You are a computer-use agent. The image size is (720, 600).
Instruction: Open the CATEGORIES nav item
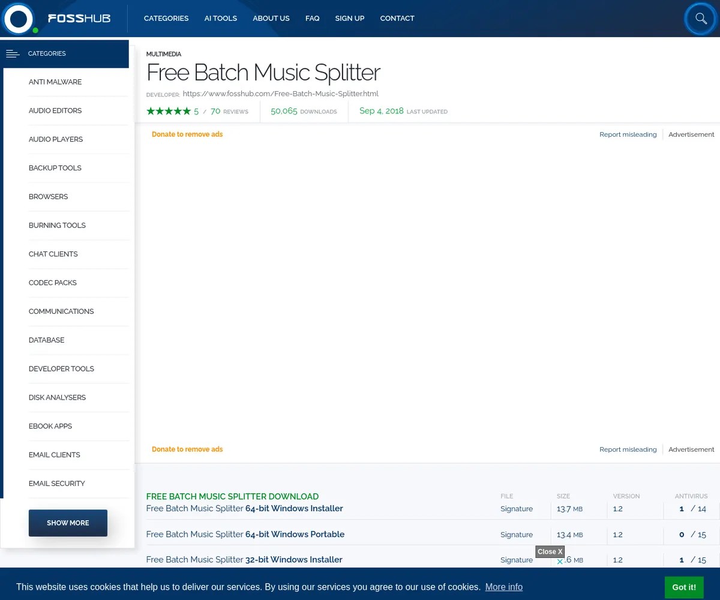tap(166, 19)
